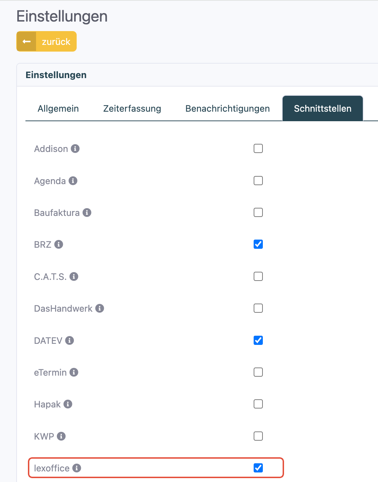
Task: Show info for eTermin interface
Action: coord(74,372)
